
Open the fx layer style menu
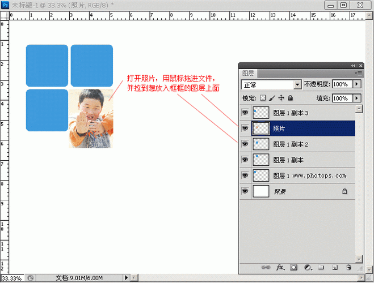[280, 267]
